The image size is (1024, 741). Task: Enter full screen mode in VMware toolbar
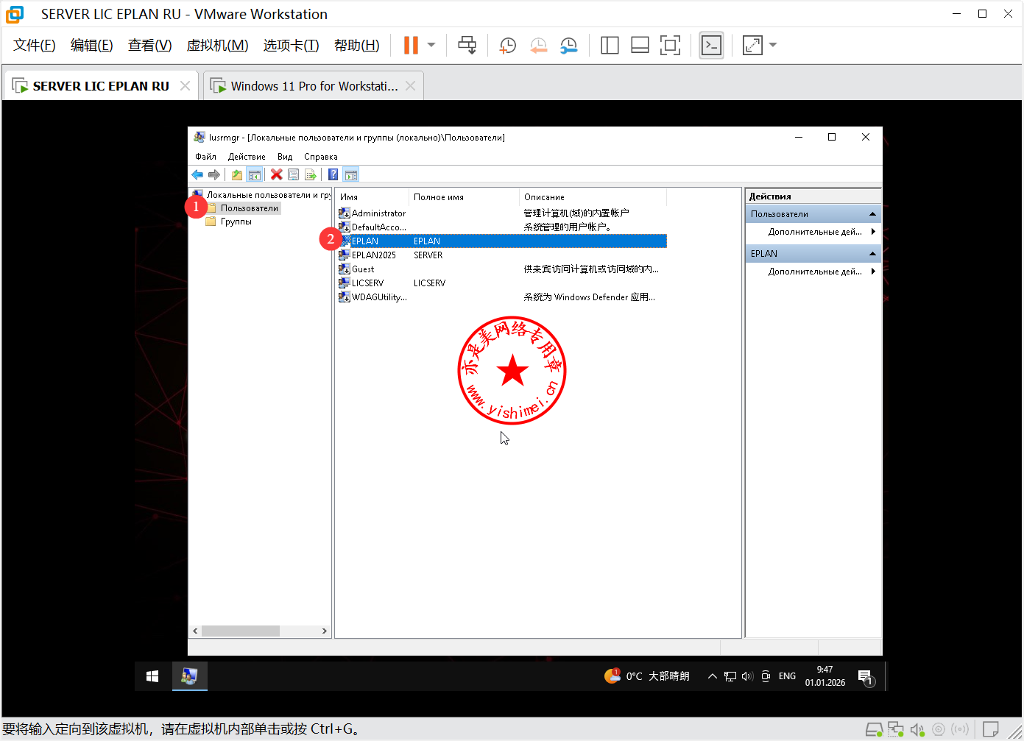[670, 46]
